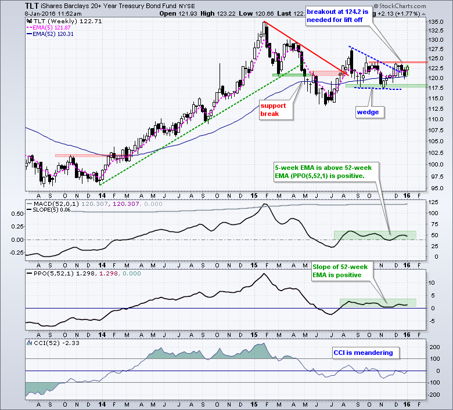Click the 'CCI is meandering' annotation
The width and height of the screenshot is (453, 410).
coord(365,353)
